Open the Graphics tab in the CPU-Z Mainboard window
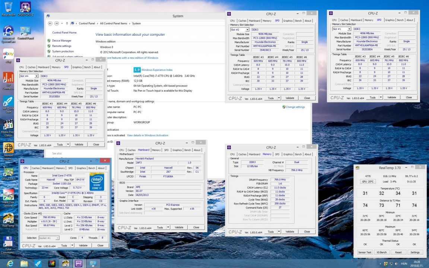 177,150
